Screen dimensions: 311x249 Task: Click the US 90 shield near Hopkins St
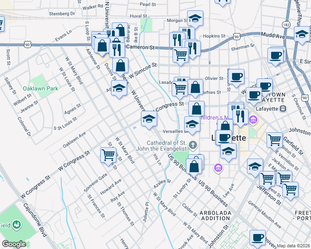237,37
